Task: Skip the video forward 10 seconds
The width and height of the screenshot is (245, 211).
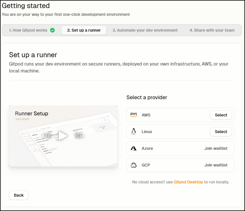Action: [x=79, y=136]
